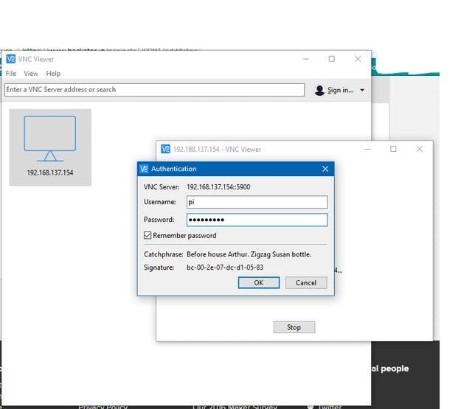The width and height of the screenshot is (461, 409).
Task: Open the Help menu in VNC Viewer
Action: tap(53, 74)
